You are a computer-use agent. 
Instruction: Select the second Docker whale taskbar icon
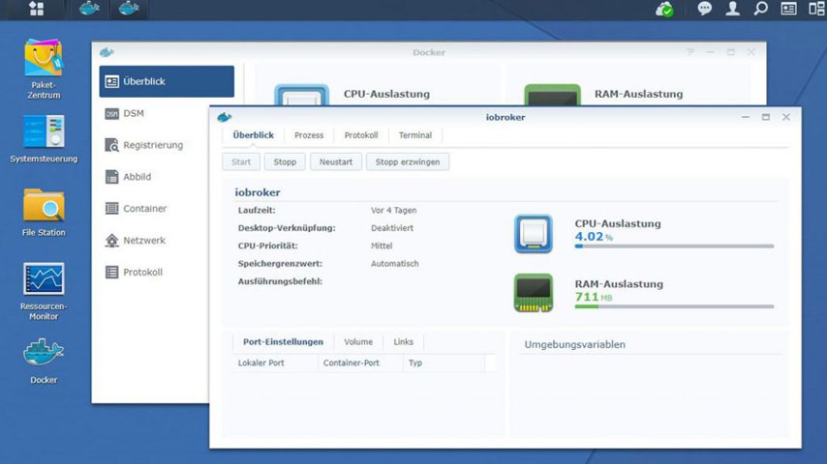click(x=129, y=9)
